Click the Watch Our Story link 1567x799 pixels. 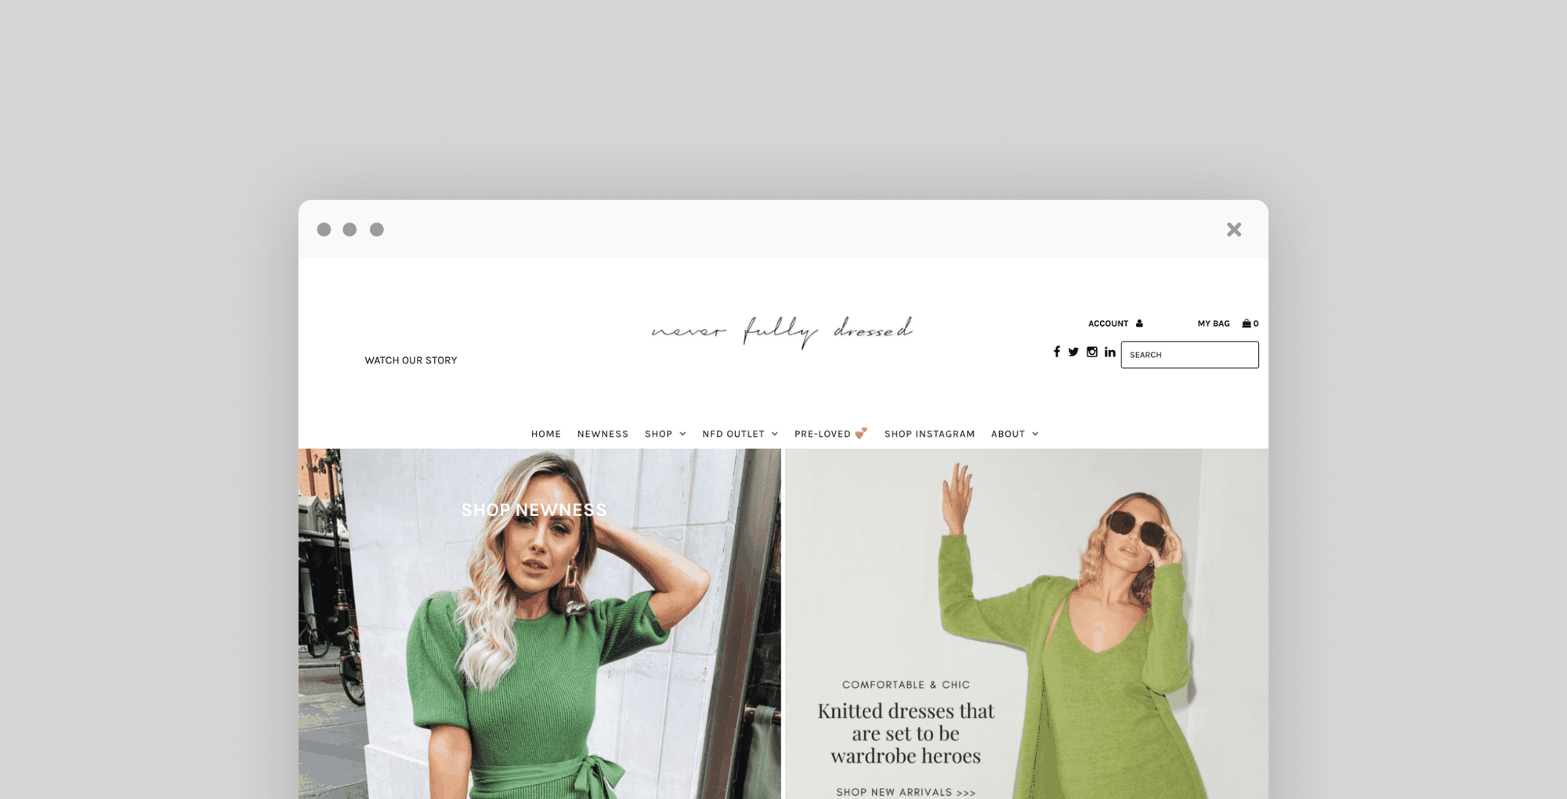[411, 360]
